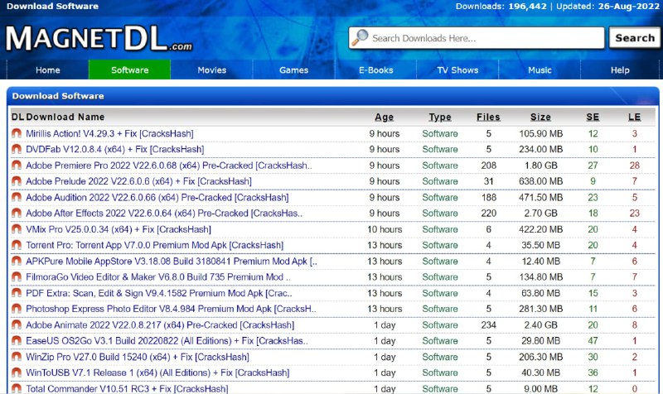Sort by the Type column header
The image size is (663, 394).
coord(440,117)
